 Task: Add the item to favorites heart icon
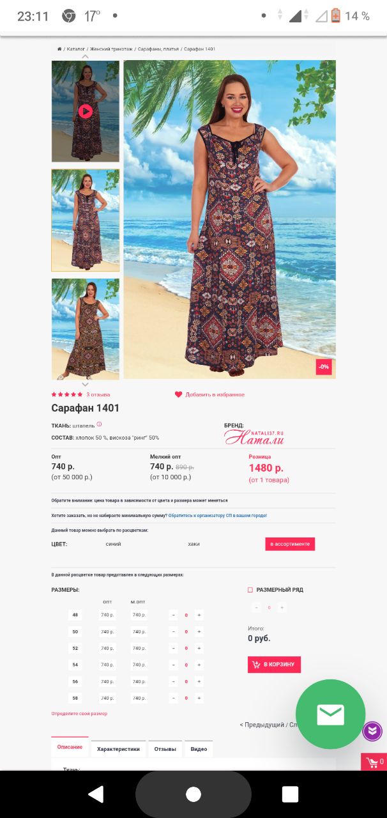[179, 394]
